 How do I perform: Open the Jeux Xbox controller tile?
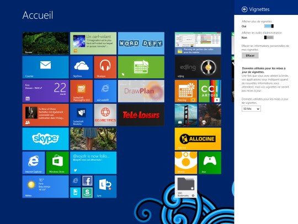pos(210,163)
